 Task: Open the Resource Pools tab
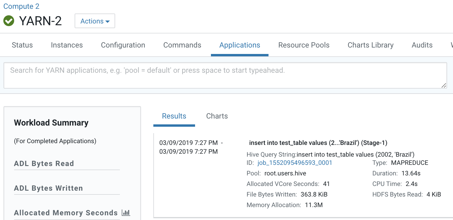(304, 45)
